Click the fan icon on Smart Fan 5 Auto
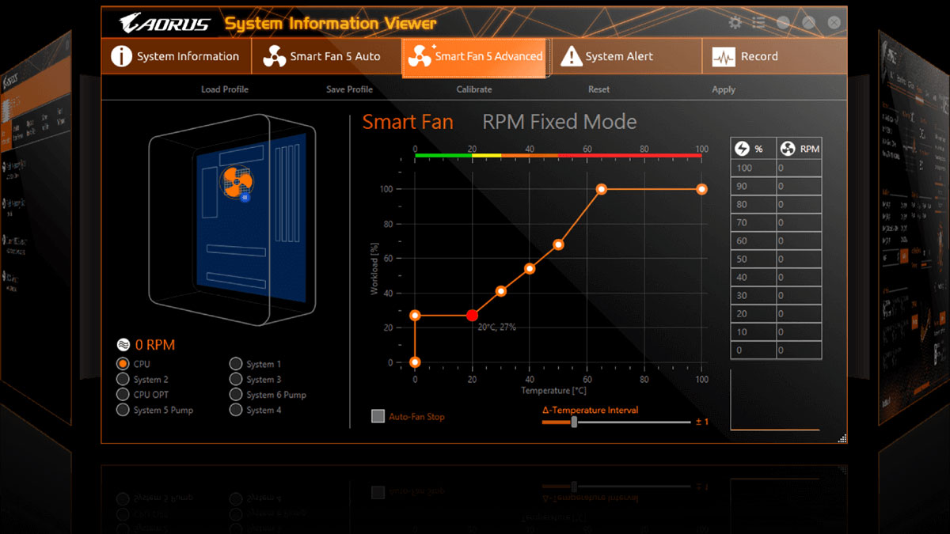This screenshot has height=534, width=950. tap(274, 57)
